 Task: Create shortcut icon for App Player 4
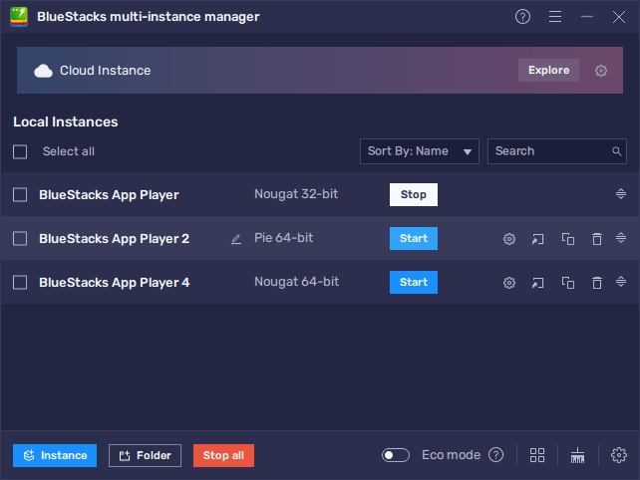pyautogui.click(x=538, y=283)
